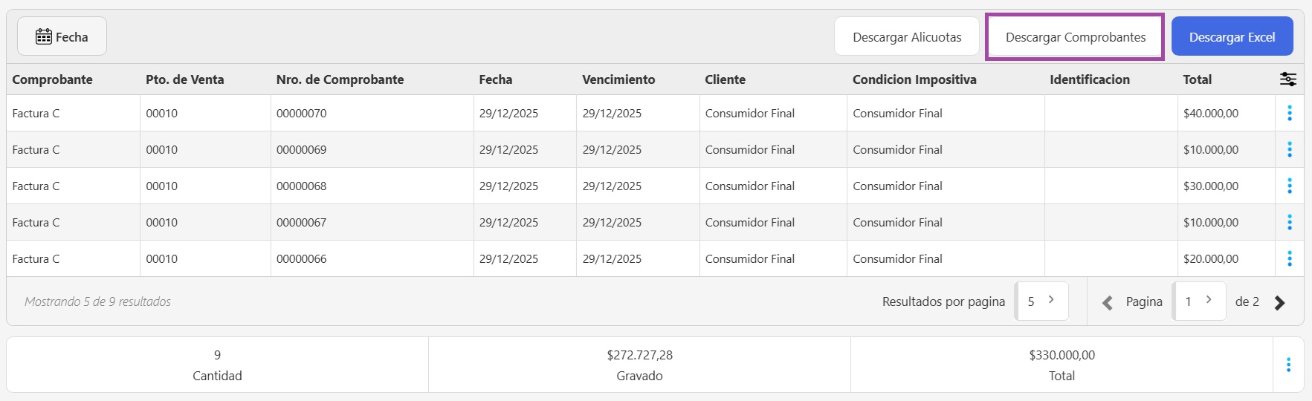Open the totals summary options menu
This screenshot has height=401, width=1312.
1288,365
